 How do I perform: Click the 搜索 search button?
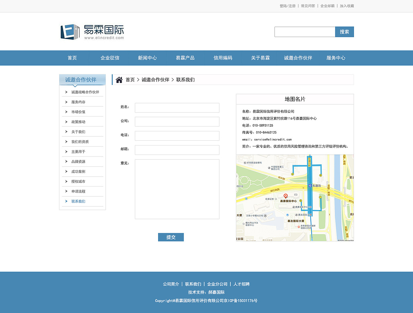(344, 32)
